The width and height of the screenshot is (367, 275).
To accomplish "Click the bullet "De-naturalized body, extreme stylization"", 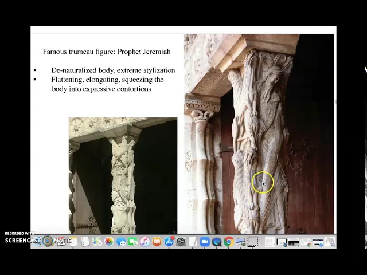I will [x=113, y=70].
